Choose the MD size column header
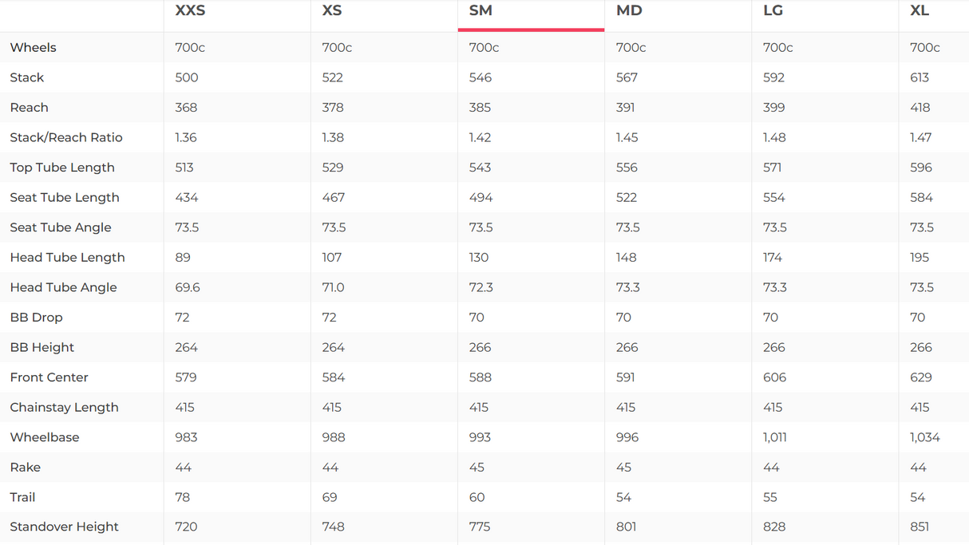The height and width of the screenshot is (545, 969). point(629,11)
